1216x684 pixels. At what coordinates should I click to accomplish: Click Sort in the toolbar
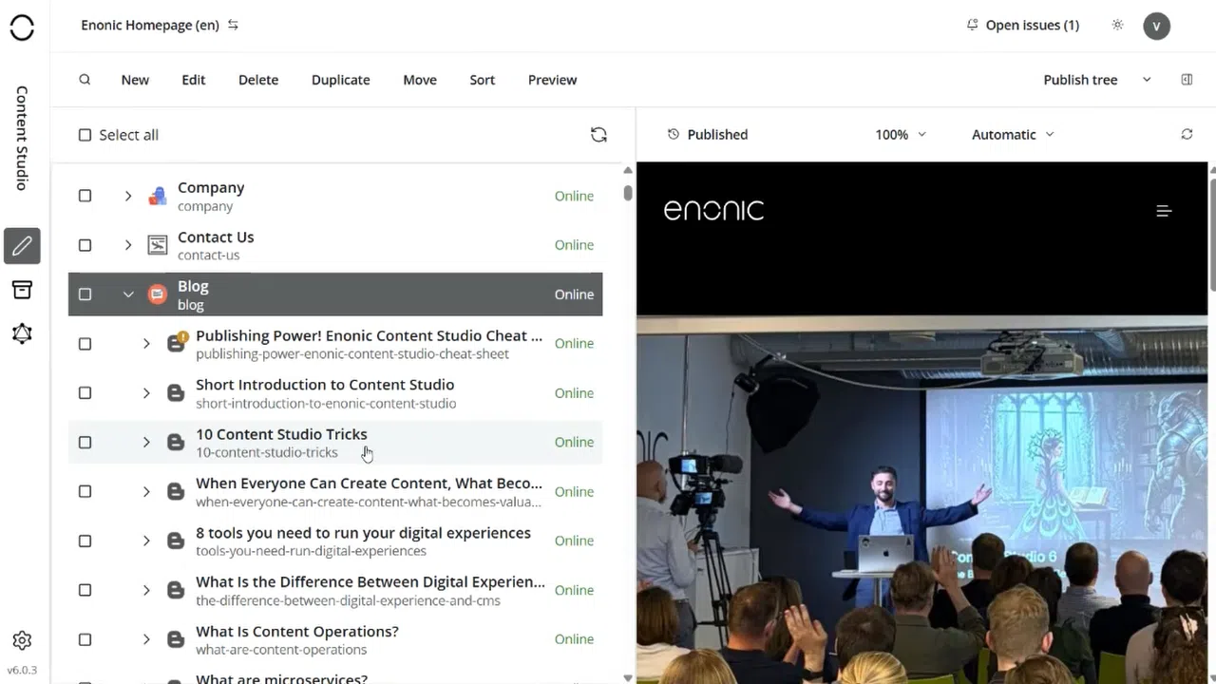pyautogui.click(x=483, y=80)
